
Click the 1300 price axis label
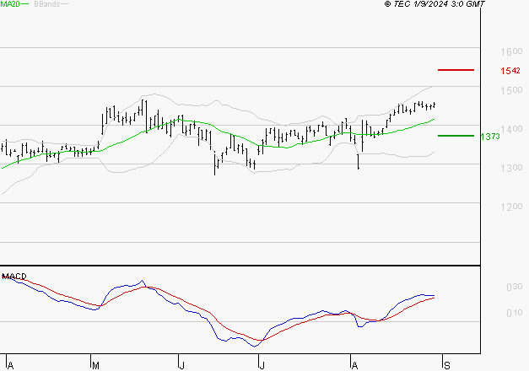(511, 168)
